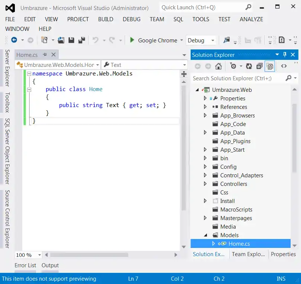Open the FILE menu

10,19
